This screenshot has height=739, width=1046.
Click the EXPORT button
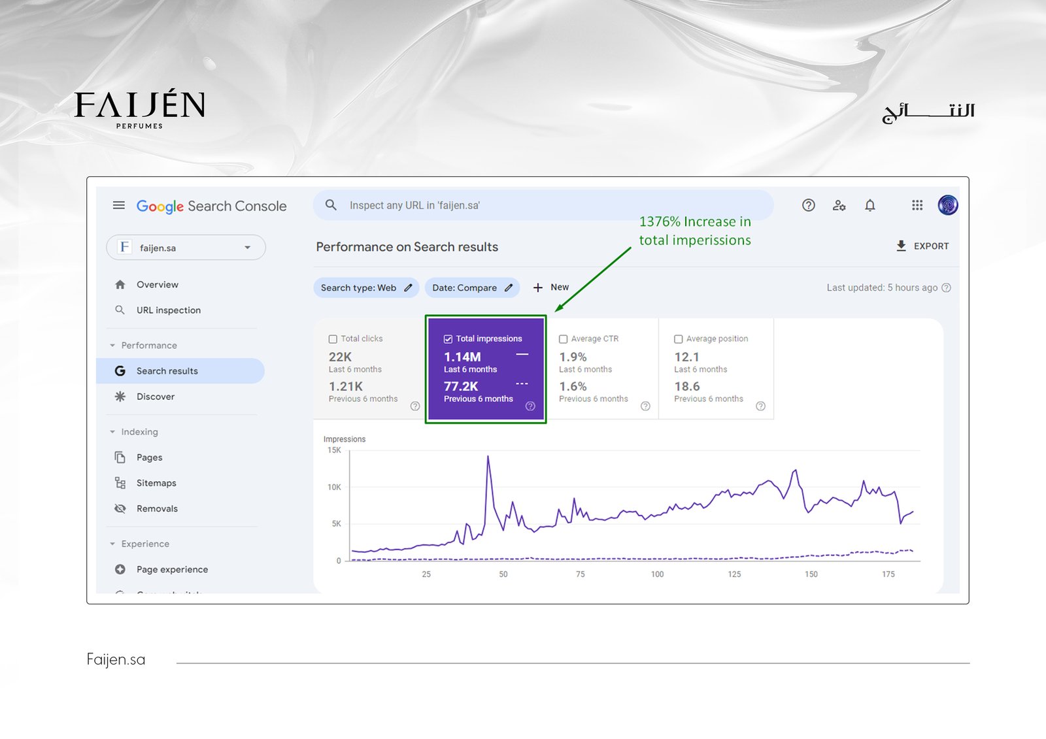point(922,246)
